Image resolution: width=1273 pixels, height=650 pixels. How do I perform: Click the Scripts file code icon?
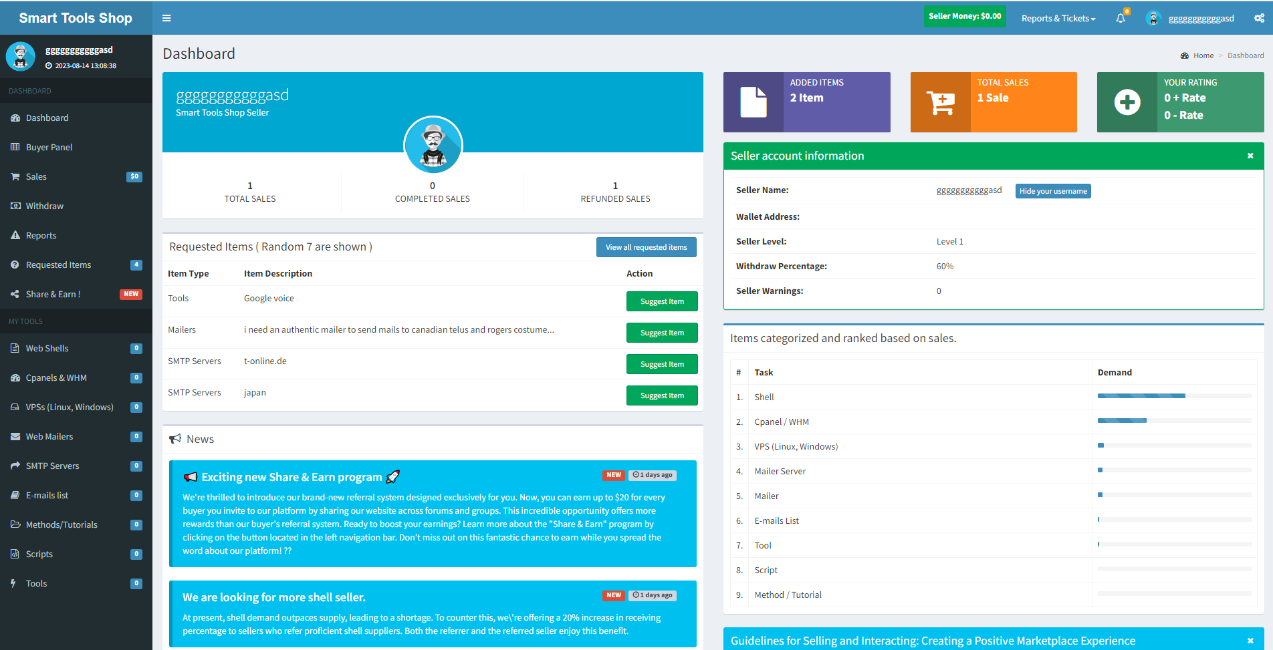click(15, 554)
